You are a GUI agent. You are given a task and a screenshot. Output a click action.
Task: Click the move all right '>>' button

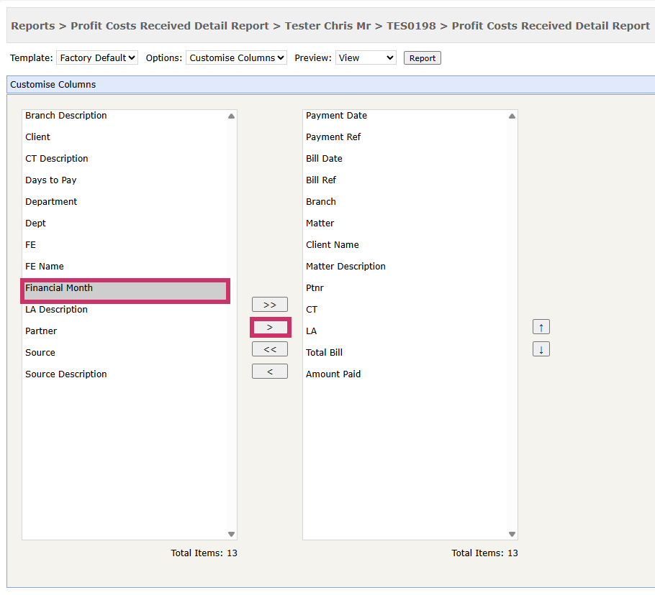[x=269, y=305]
